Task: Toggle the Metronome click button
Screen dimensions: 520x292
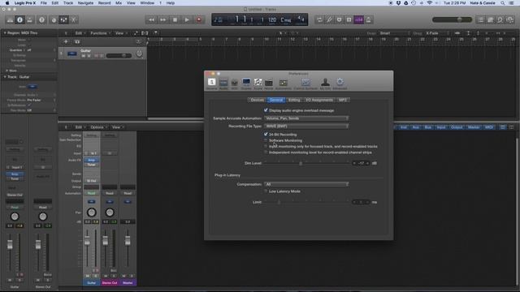Action: 369,19
